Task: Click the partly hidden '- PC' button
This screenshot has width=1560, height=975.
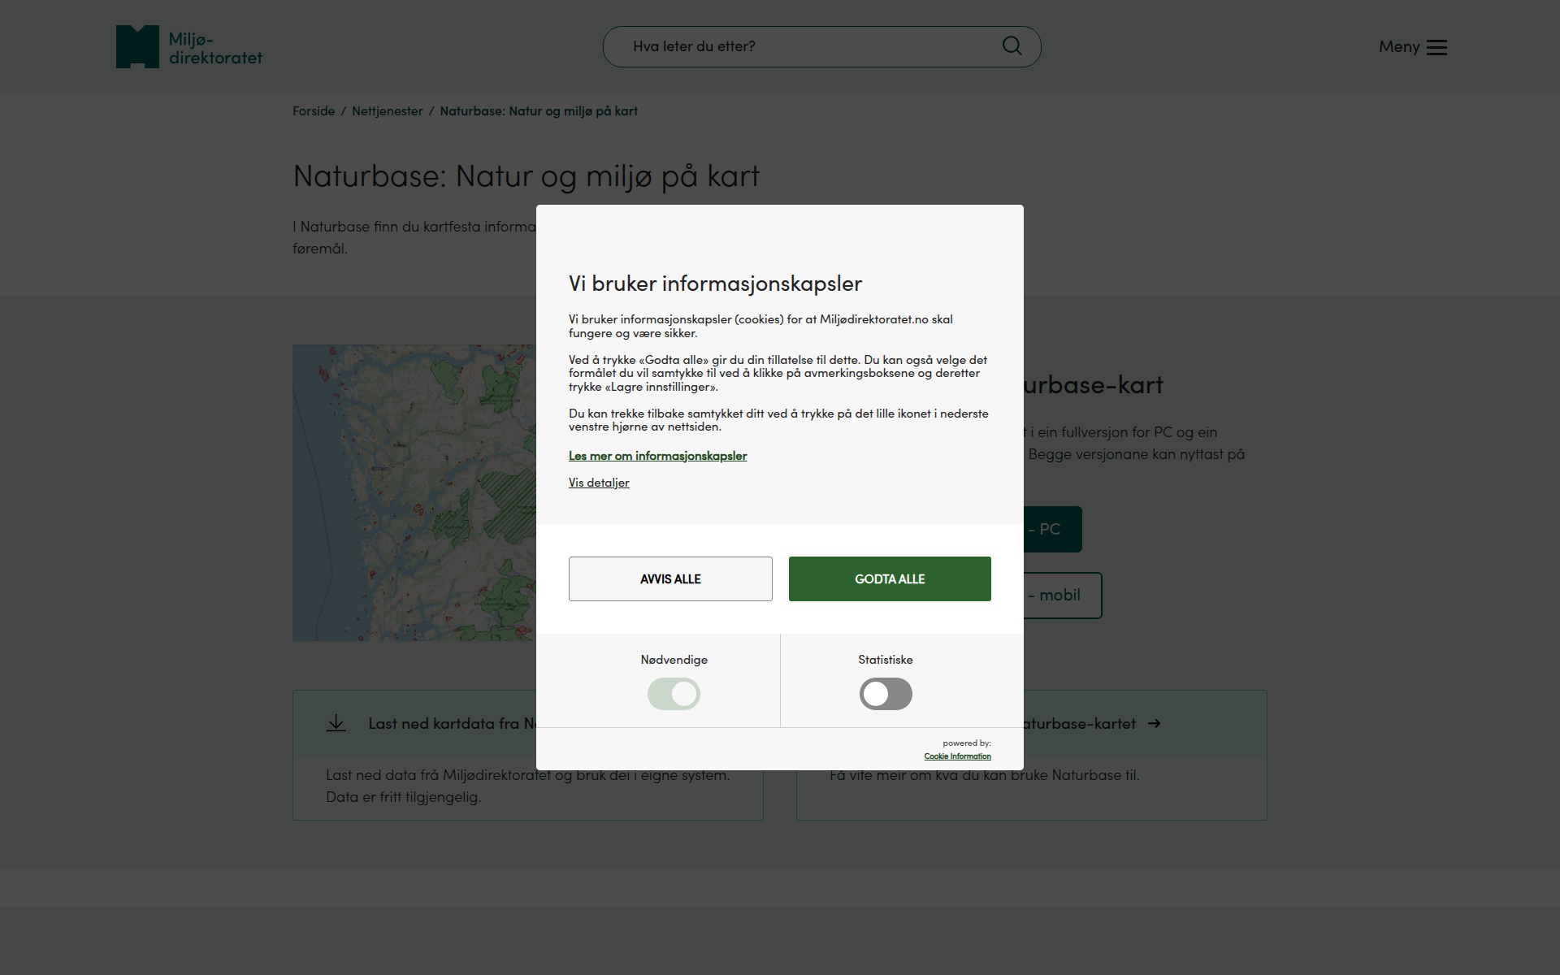Action: coord(1052,529)
